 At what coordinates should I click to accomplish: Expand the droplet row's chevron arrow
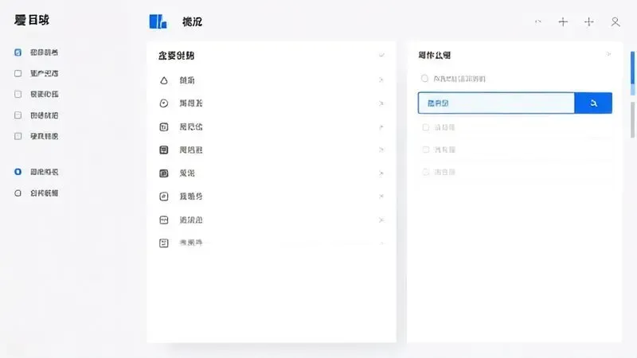coord(381,80)
